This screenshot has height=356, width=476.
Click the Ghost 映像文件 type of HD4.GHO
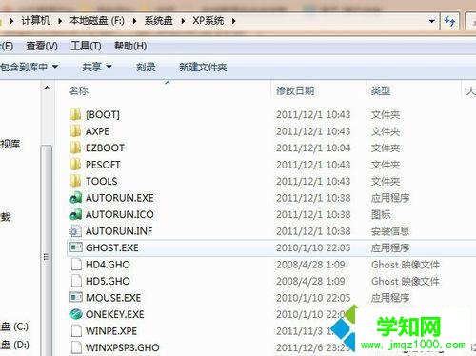406,265
